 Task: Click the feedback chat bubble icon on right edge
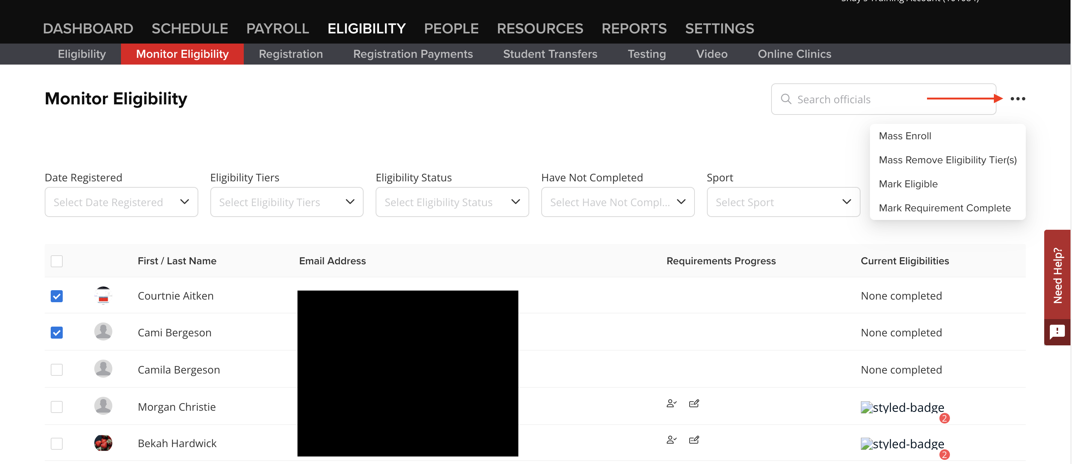click(1057, 331)
